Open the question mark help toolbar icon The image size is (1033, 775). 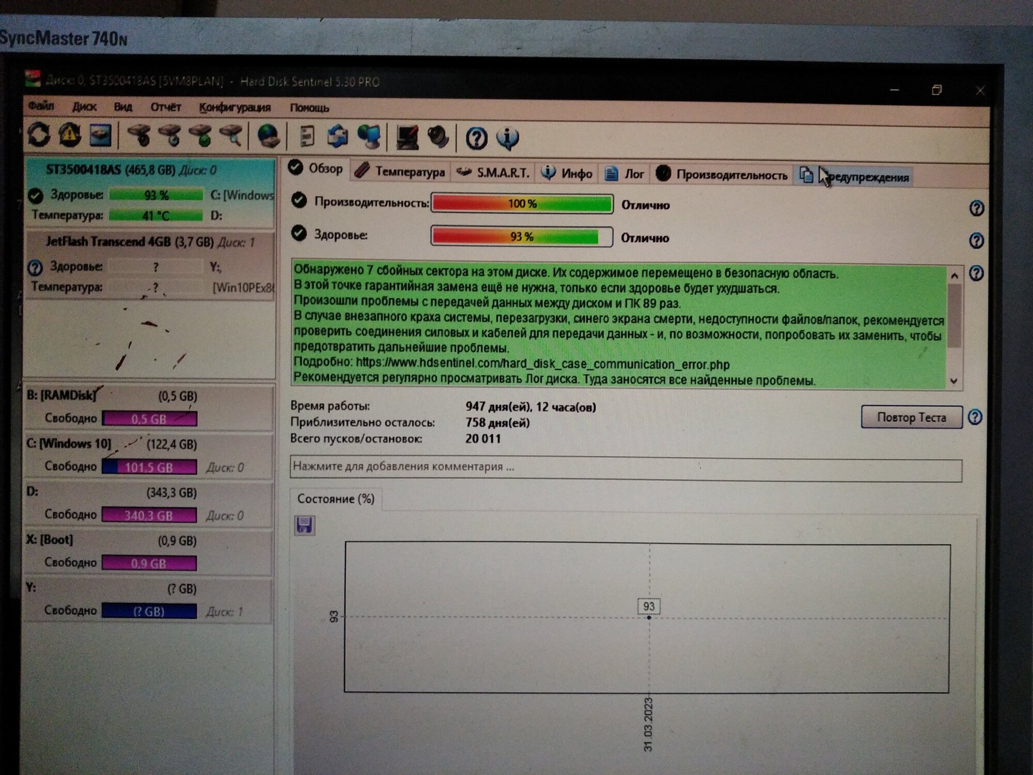476,138
